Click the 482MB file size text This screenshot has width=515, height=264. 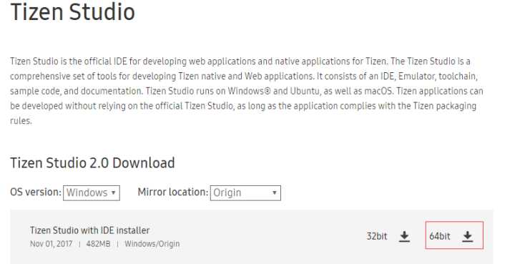[98, 244]
